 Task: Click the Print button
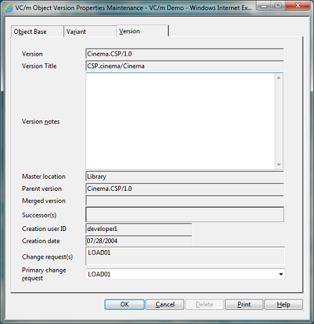[244, 304]
